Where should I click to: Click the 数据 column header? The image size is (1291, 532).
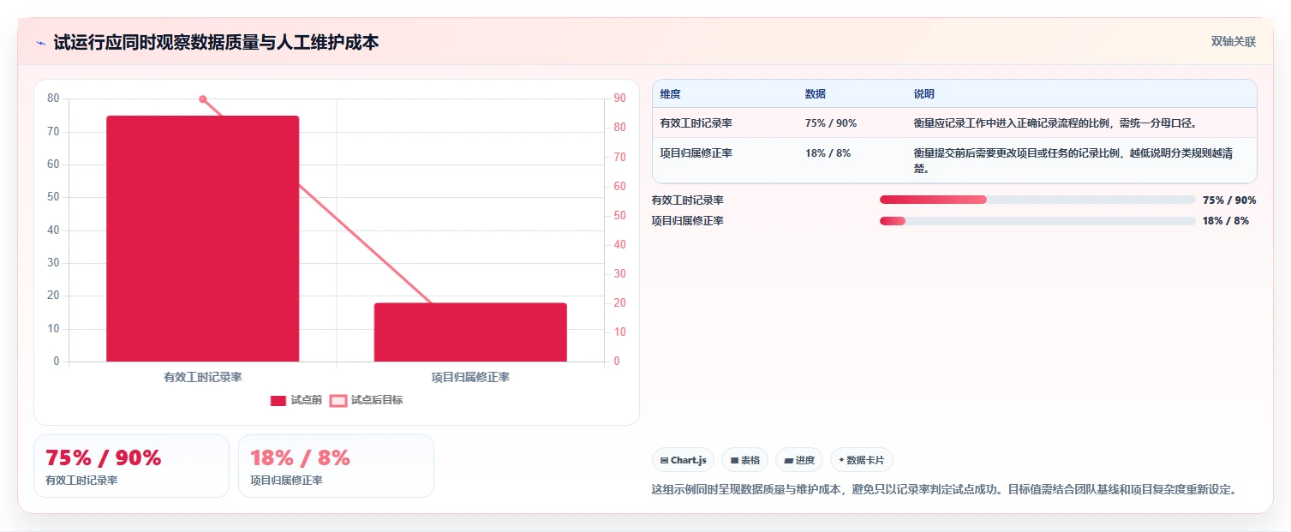pyautogui.click(x=816, y=94)
